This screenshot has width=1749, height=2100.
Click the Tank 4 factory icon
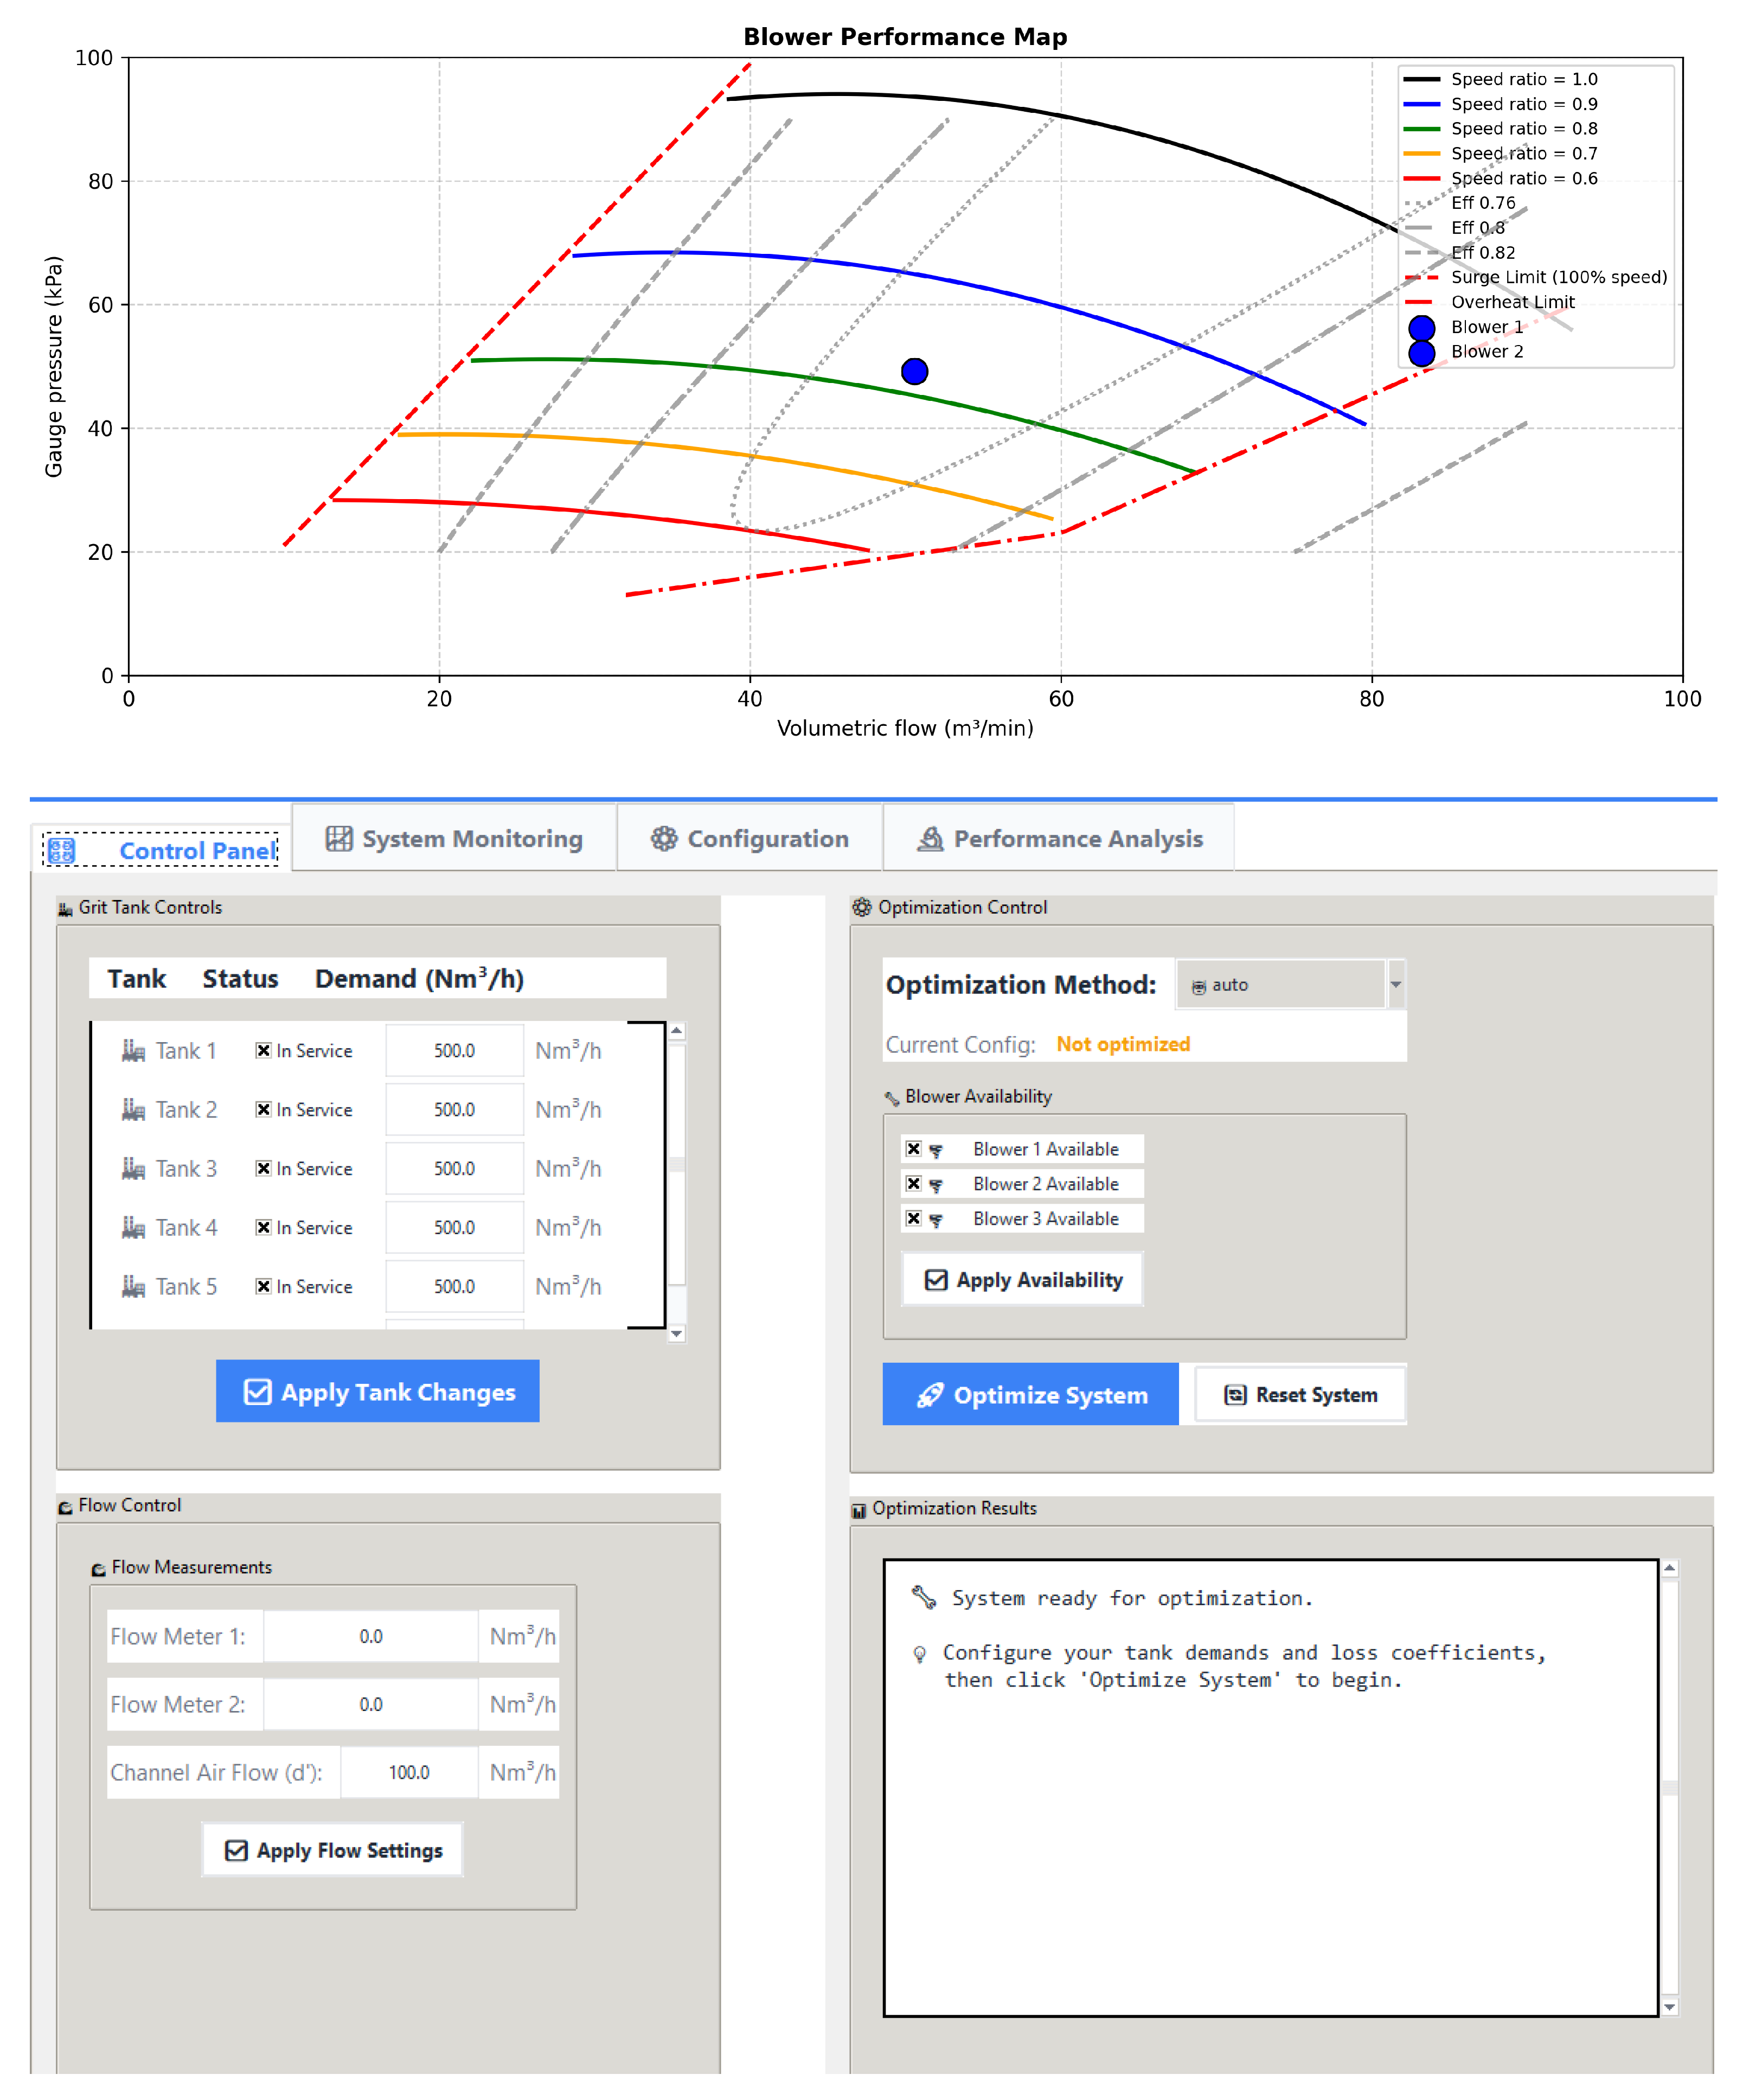[x=133, y=1228]
